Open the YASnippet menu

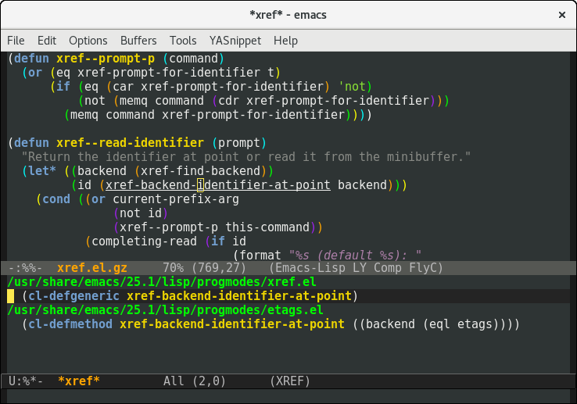(x=235, y=41)
